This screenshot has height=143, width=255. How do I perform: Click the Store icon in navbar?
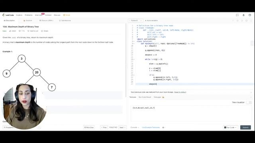(64, 15)
